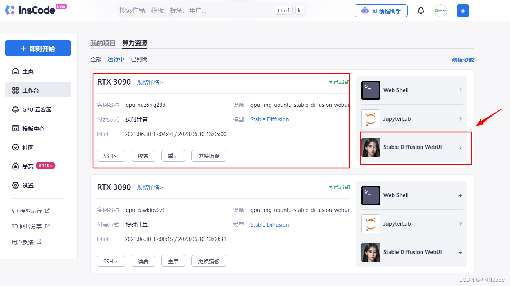Viewport: 510px width, 286px height.
Task: Click the AI robot icon in the header
Action: pyautogui.click(x=365, y=11)
